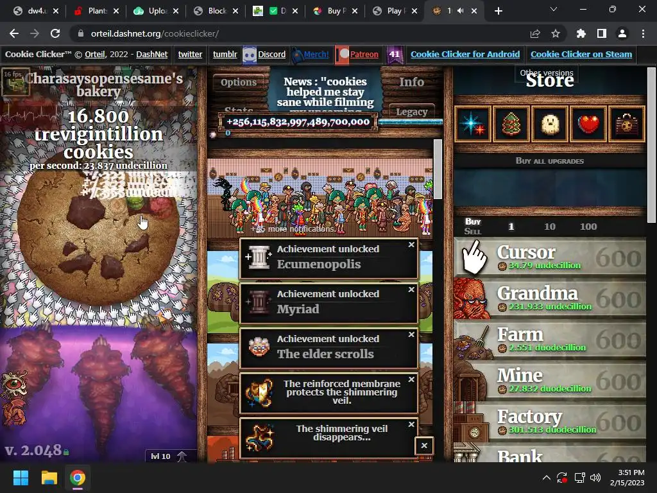Viewport: 657px width, 493px height.
Task: Open Cookie Clicker for Android link
Action: click(x=465, y=54)
